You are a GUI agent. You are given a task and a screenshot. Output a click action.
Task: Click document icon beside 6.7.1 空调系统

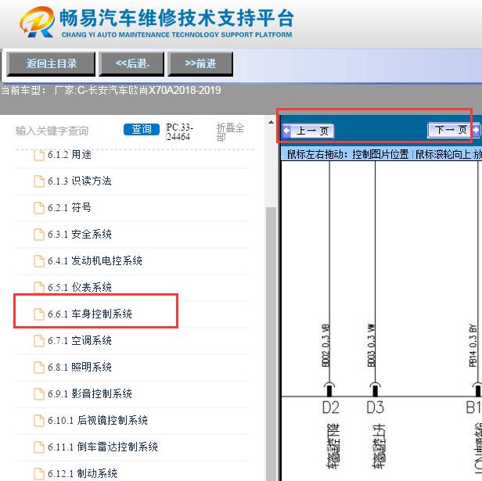pyautogui.click(x=39, y=340)
